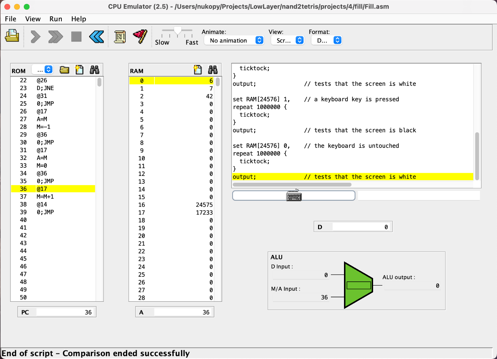Select ROM row 28 'M=-1'

pyautogui.click(x=53, y=127)
